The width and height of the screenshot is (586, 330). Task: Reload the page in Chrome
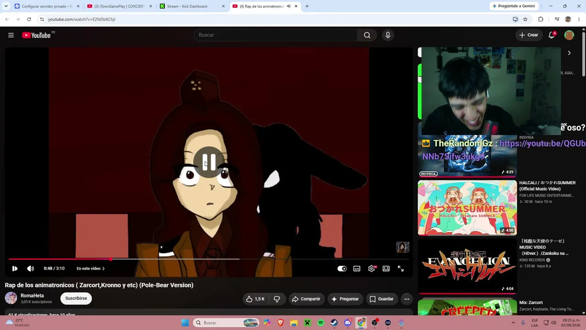pos(29,19)
